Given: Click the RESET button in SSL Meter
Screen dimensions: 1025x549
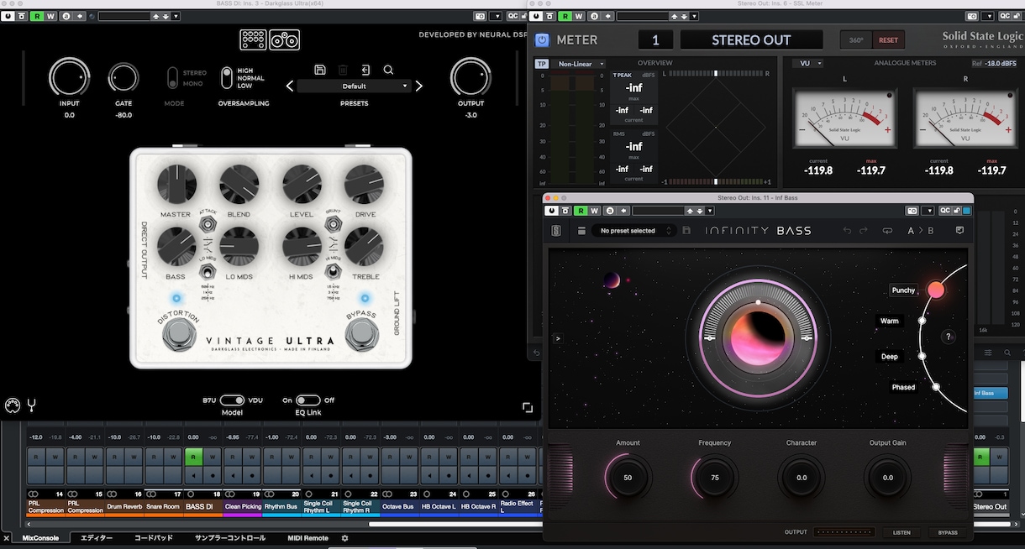Looking at the screenshot, I should coord(888,39).
